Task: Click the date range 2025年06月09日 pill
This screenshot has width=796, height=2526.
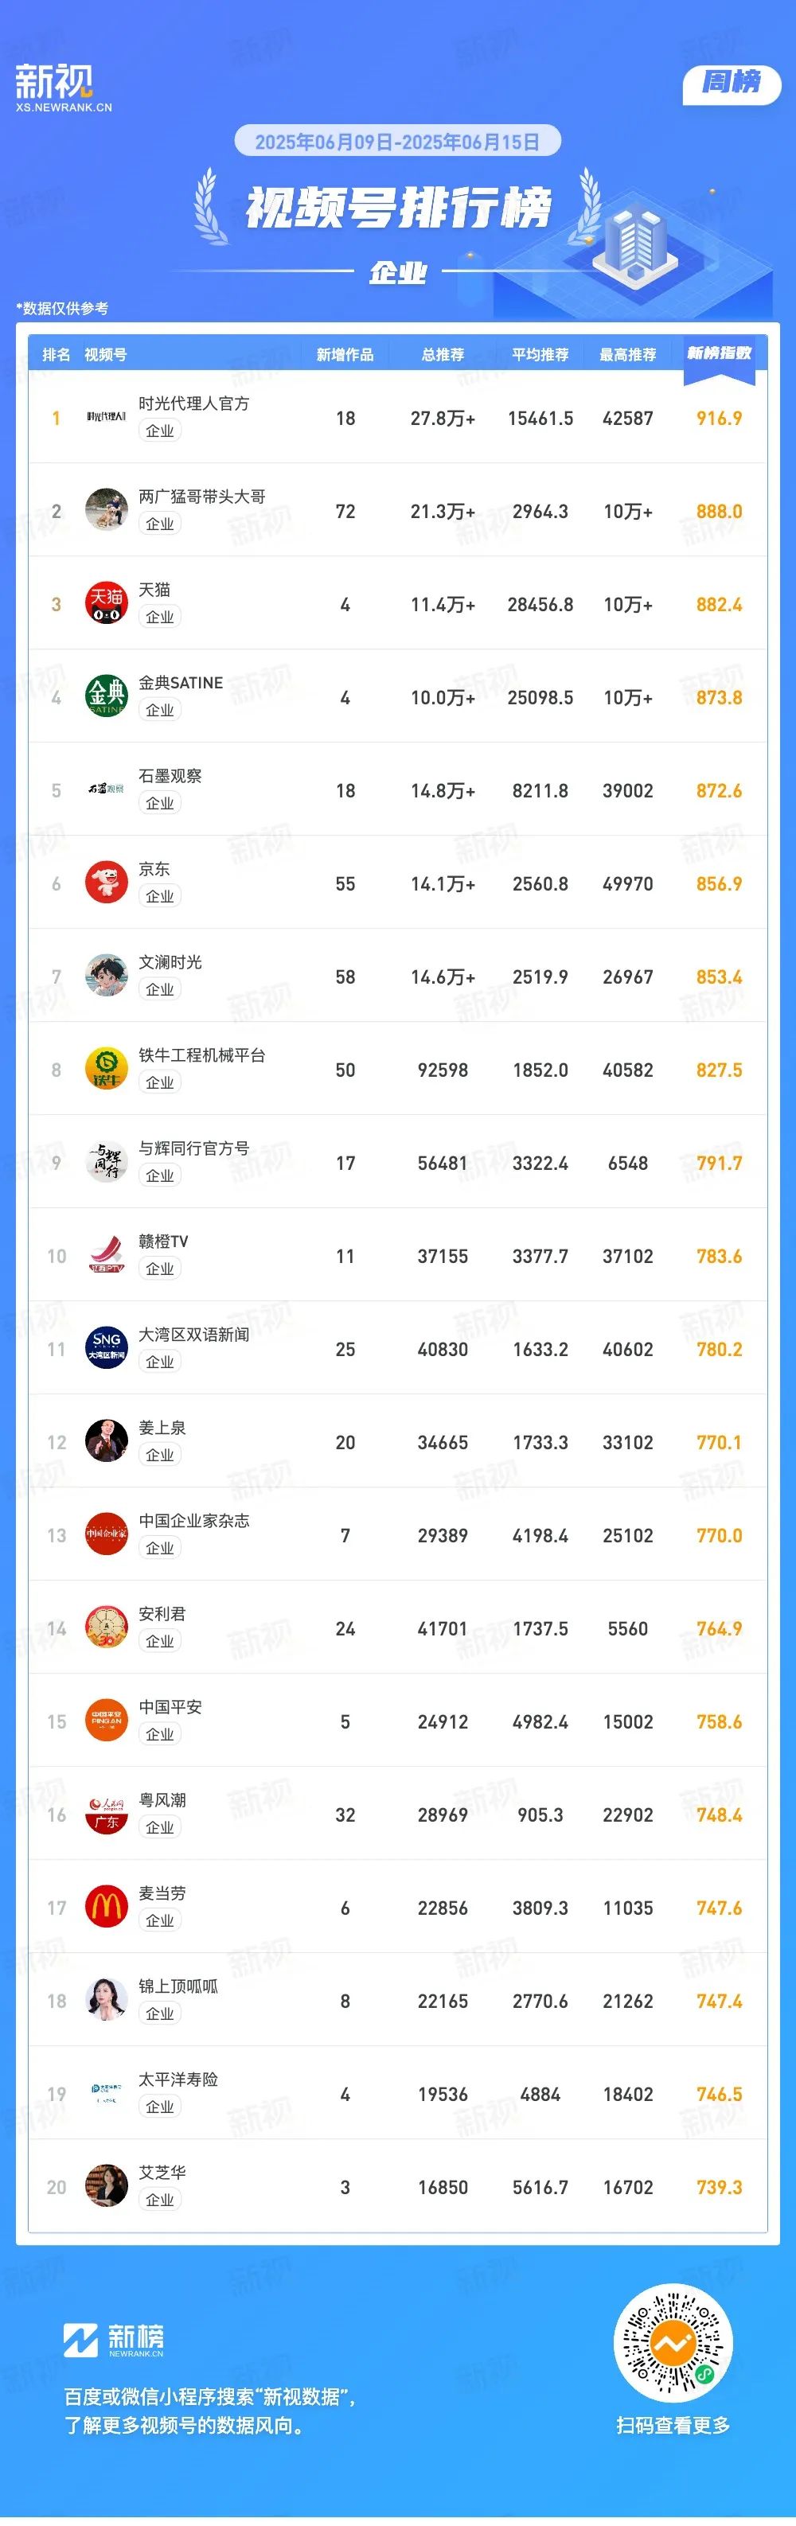Action: 397,141
